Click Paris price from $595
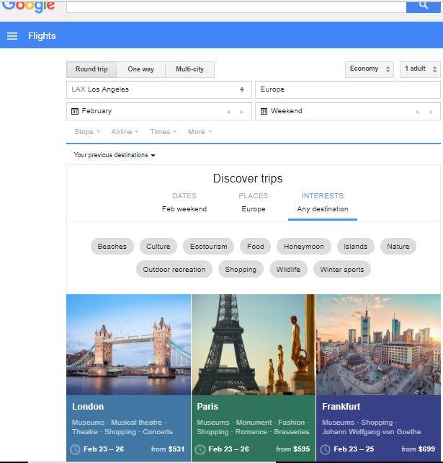Viewport: 443px width, 463px height. coord(293,449)
